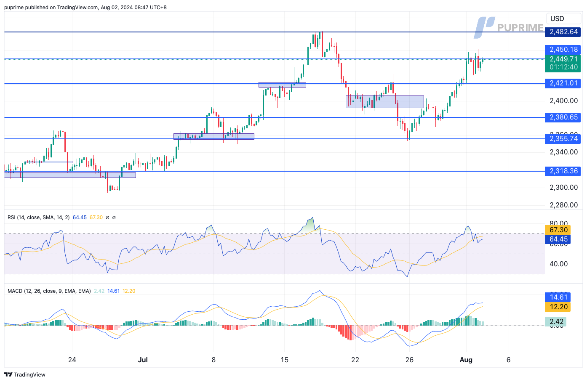Screen dimensions: 587x382
Task: Click the 2,400.00 price axis tick
Action: point(563,101)
